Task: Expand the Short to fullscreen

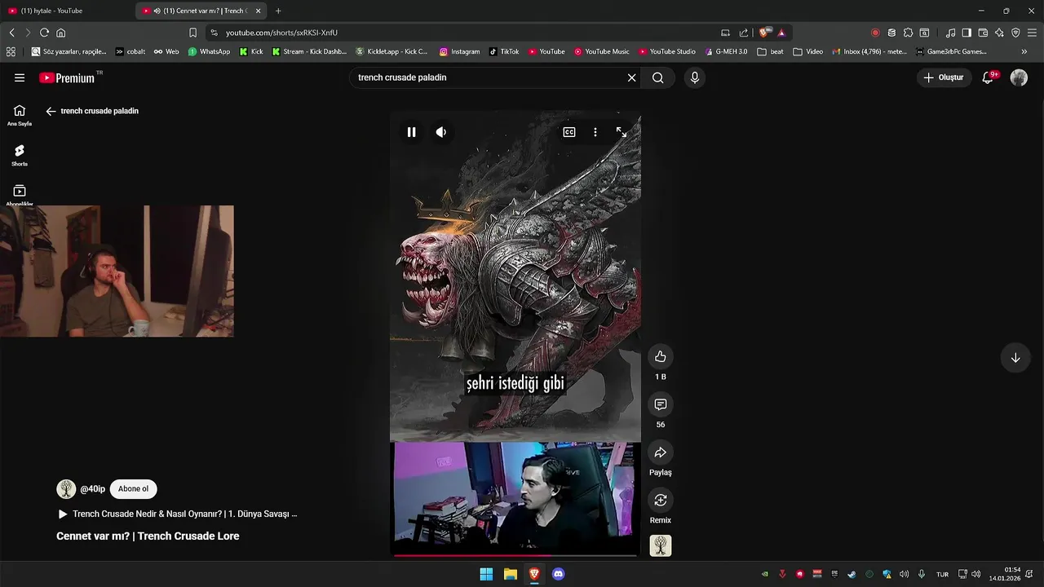Action: click(622, 132)
